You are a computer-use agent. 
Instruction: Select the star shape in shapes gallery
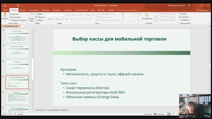pos(138,20)
